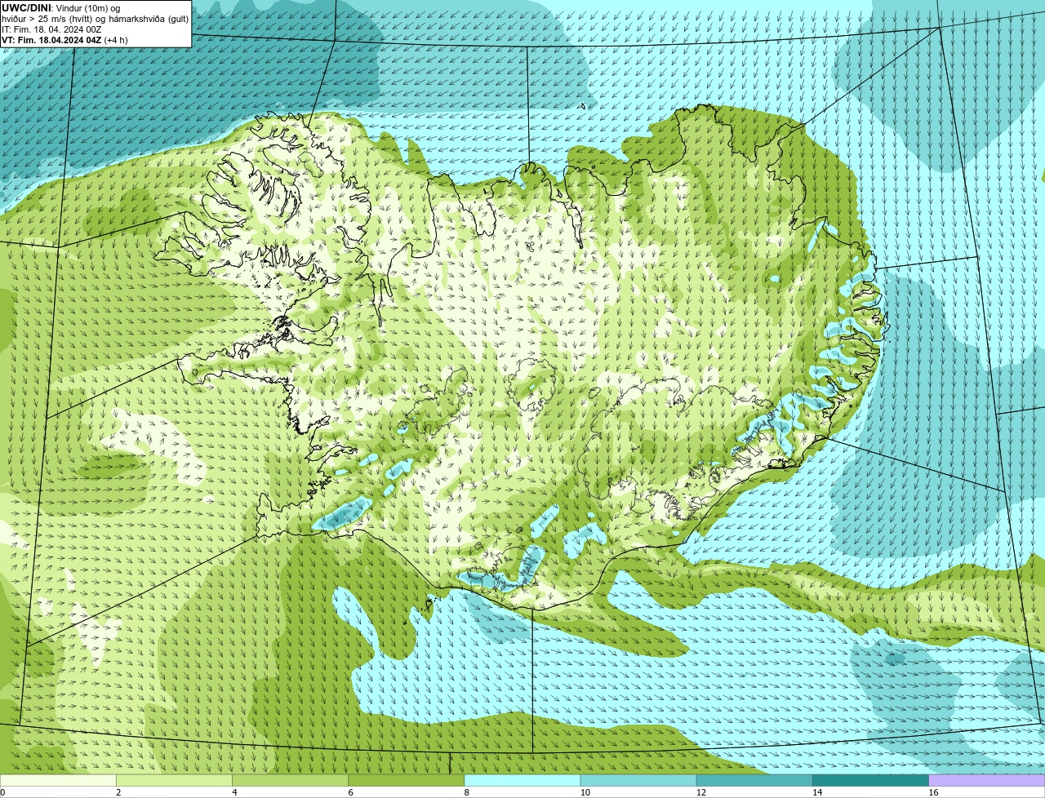Screen dimensions: 1045x798
Task: Click the legend scale label '2'
Action: tap(118, 792)
